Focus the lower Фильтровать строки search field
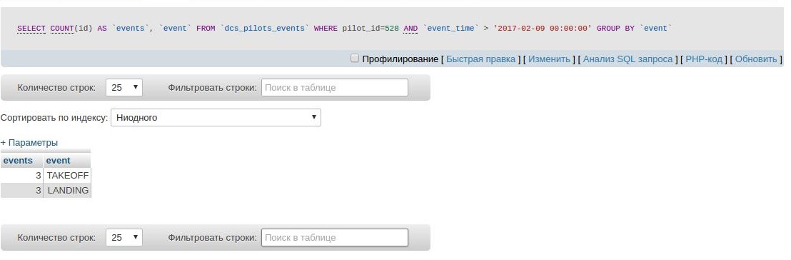 tap(334, 237)
